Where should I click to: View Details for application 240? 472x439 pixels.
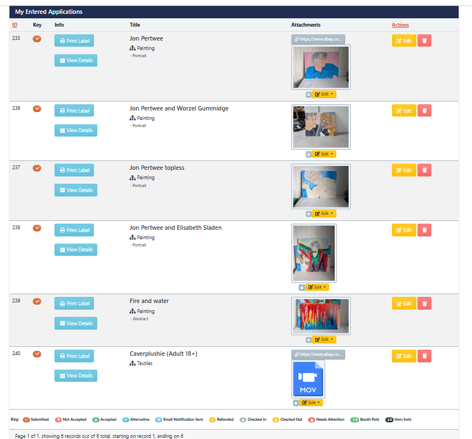(x=76, y=376)
